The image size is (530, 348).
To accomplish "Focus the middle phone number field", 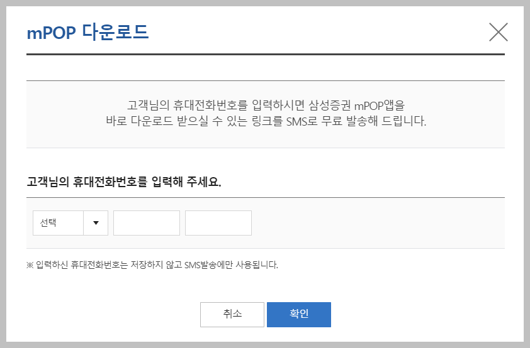I will [147, 223].
